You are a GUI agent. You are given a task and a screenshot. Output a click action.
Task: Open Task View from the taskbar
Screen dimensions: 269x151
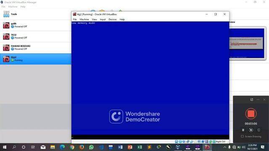point(33,147)
